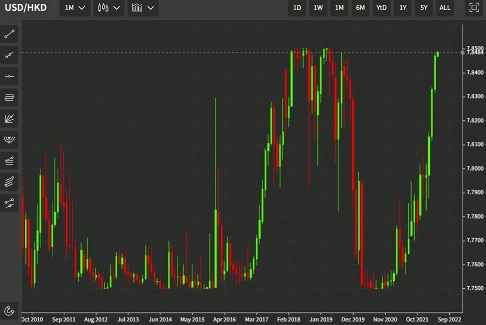Image resolution: width=486 pixels, height=325 pixels.
Task: Click the Feb 2018 date label
Action: coord(288,320)
